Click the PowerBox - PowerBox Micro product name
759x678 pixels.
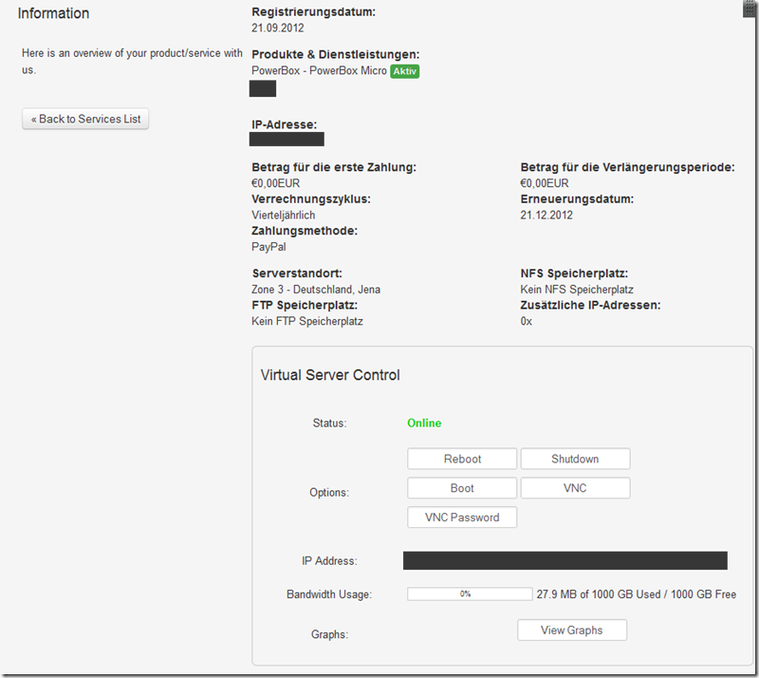pyautogui.click(x=319, y=71)
